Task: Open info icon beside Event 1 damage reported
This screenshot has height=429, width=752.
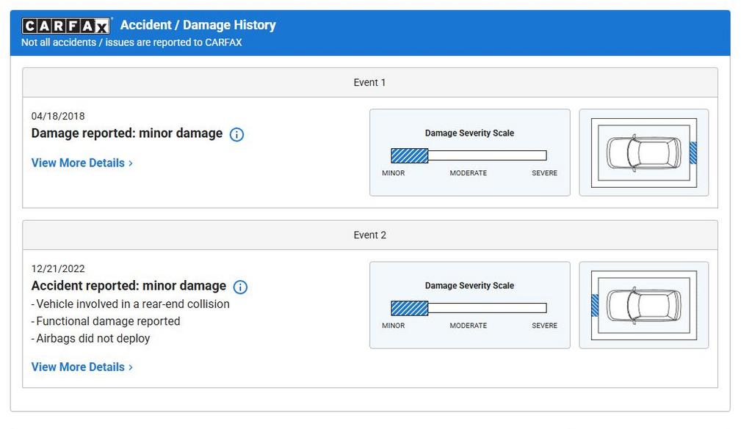Action: pos(236,134)
